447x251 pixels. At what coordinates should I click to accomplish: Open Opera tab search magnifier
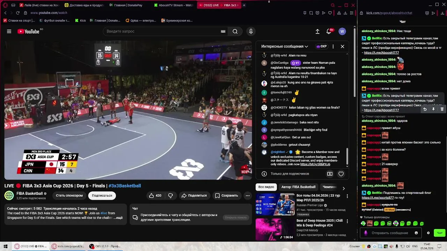tap(333, 5)
